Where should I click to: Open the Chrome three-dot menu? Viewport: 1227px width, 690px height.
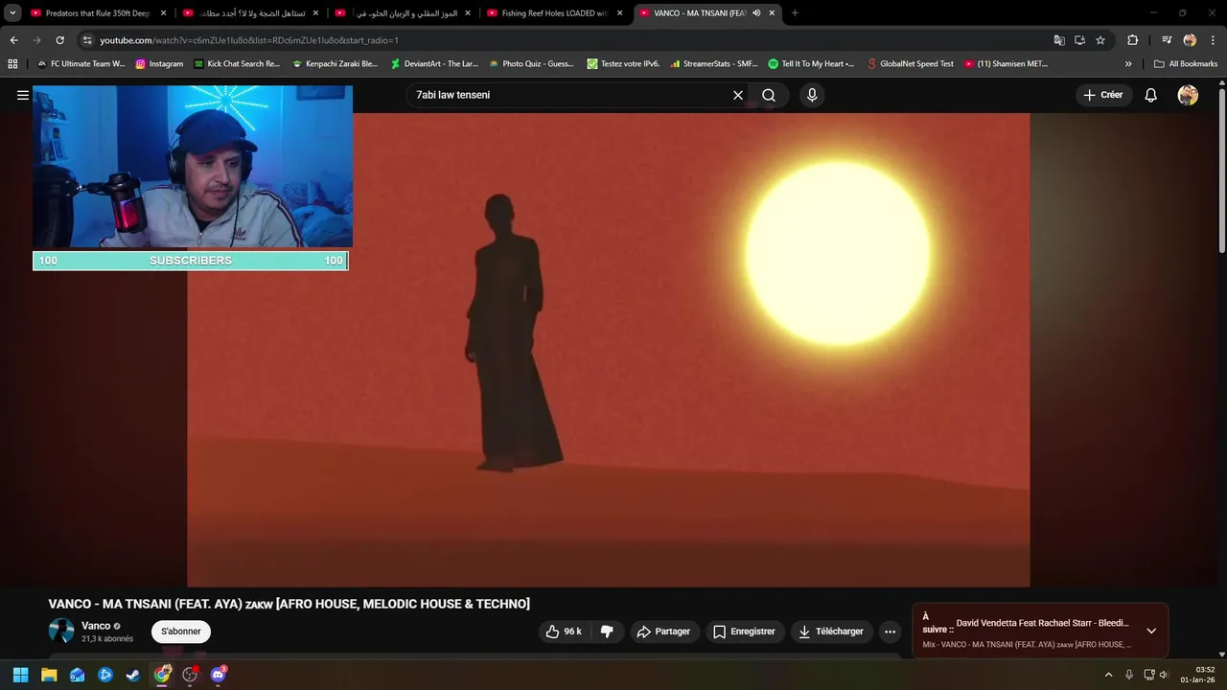[x=1214, y=40]
